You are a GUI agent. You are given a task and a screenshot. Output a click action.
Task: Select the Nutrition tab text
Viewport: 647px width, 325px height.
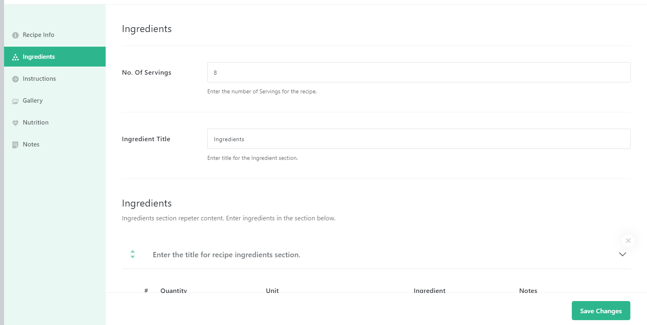tap(36, 123)
